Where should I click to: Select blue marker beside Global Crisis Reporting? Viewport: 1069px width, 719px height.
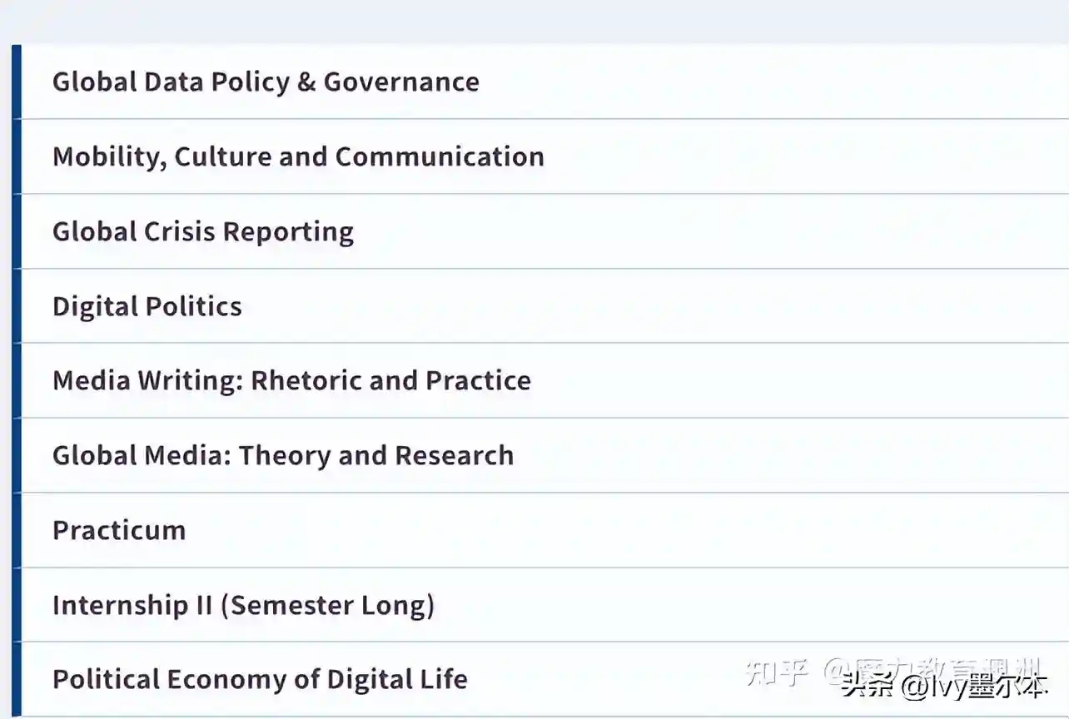pyautogui.click(x=16, y=231)
